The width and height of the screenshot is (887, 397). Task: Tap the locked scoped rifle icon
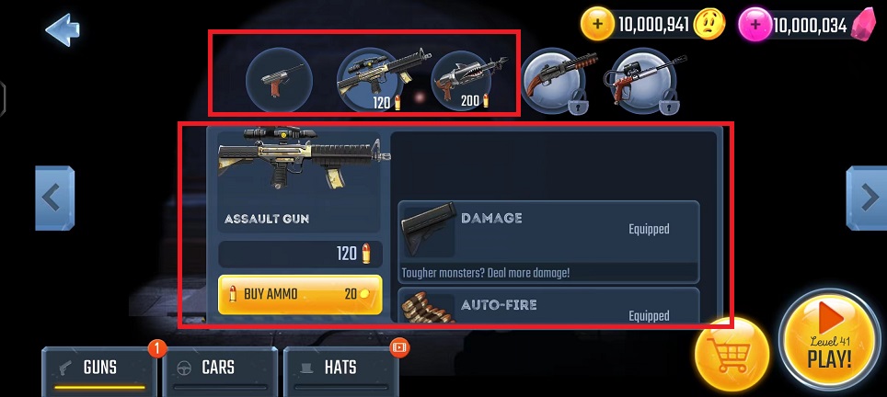644,81
